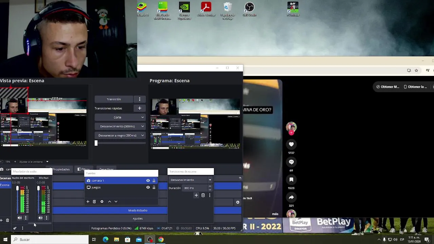Open FC Mobile desktop shortcut
This screenshot has height=244, width=434.
[x=293, y=9]
